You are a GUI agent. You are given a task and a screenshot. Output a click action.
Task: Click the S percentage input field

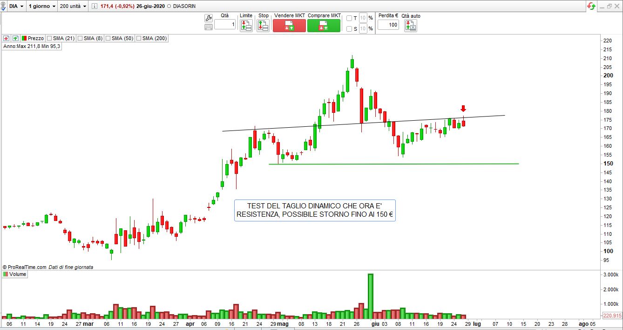tap(363, 29)
